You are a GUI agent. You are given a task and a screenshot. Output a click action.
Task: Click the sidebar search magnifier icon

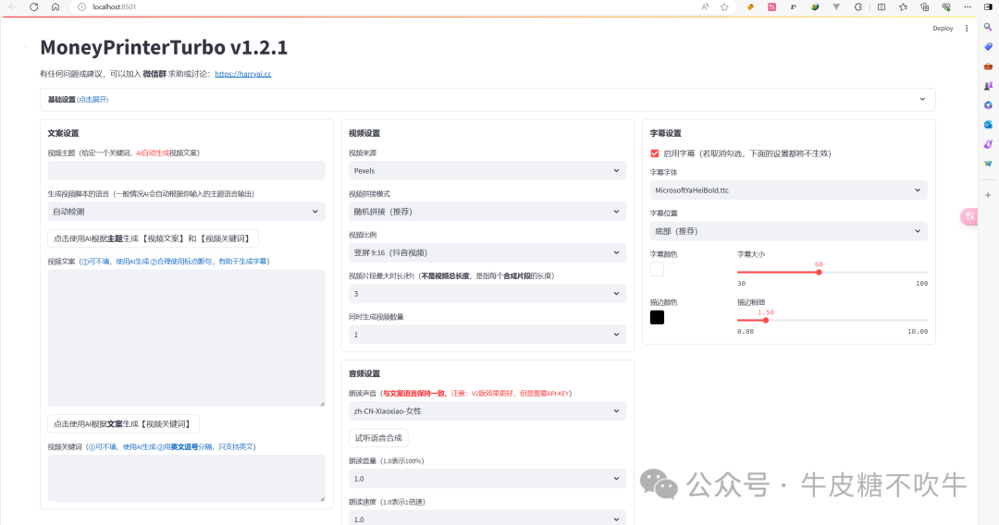[x=988, y=27]
